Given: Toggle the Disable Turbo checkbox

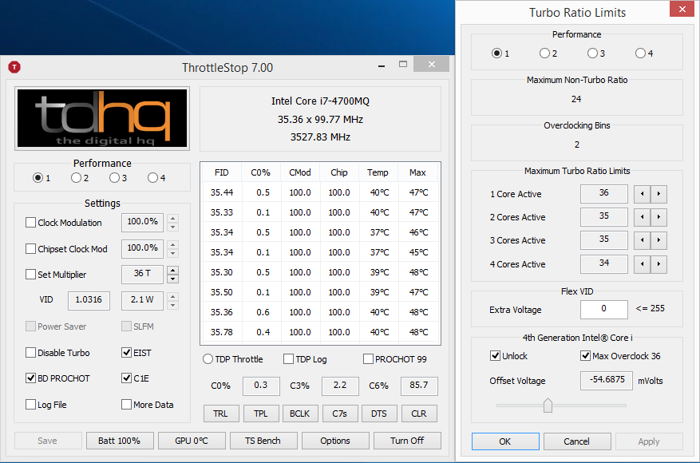Looking at the screenshot, I should point(30,353).
